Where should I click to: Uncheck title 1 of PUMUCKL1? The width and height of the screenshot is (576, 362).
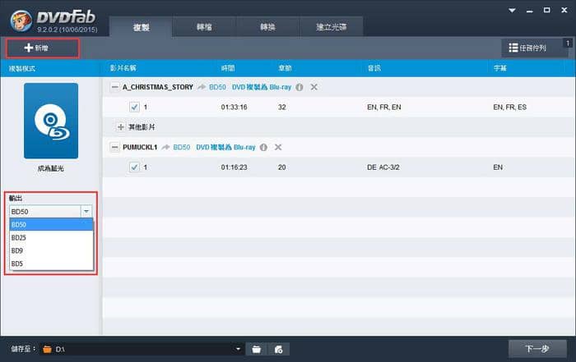coord(134,167)
